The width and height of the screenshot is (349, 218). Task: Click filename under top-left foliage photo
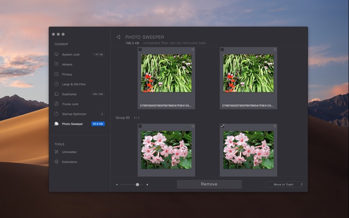coord(166,106)
